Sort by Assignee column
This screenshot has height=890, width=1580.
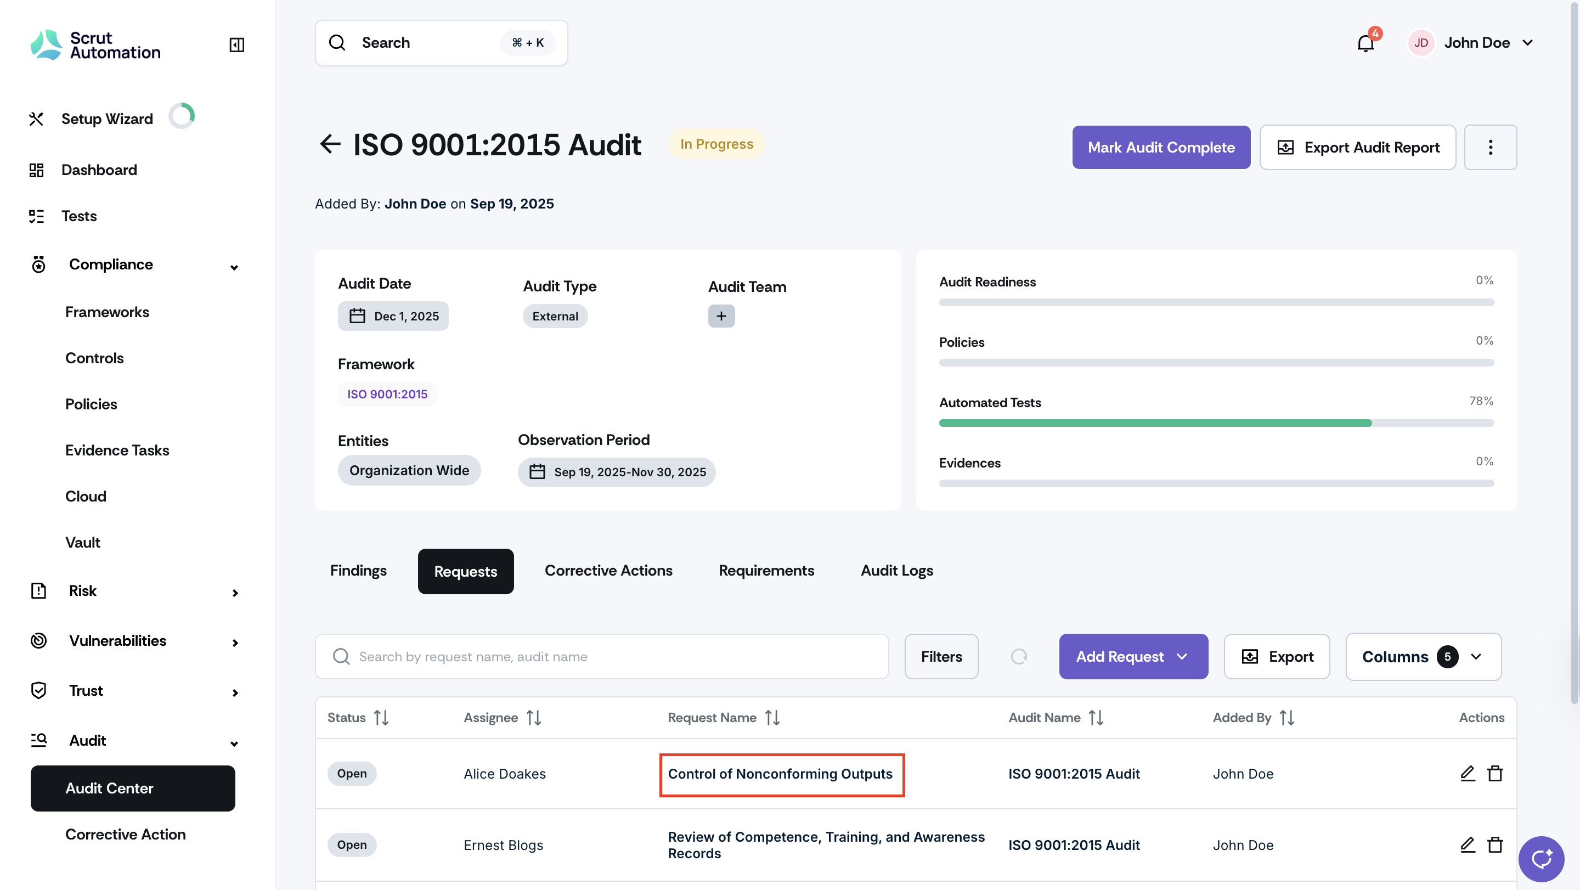(x=534, y=717)
